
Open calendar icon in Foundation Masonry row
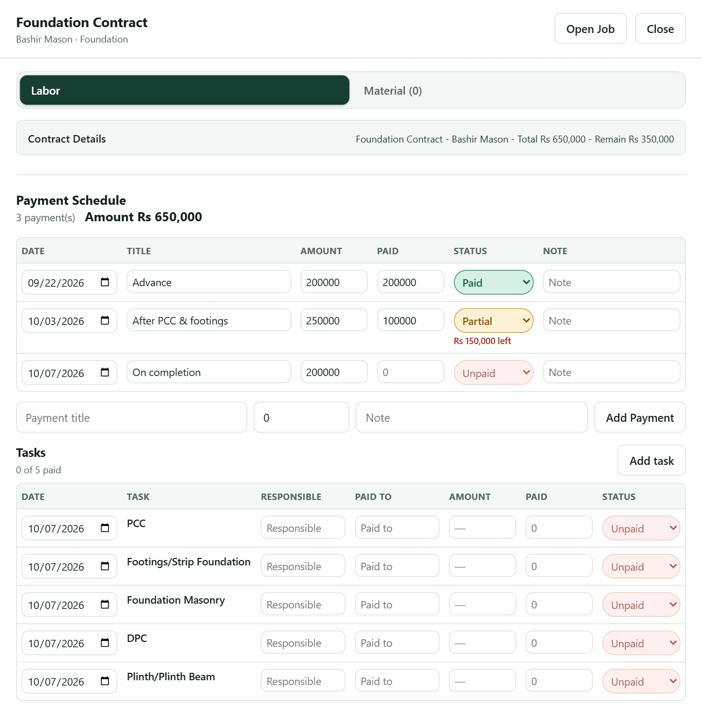(105, 605)
